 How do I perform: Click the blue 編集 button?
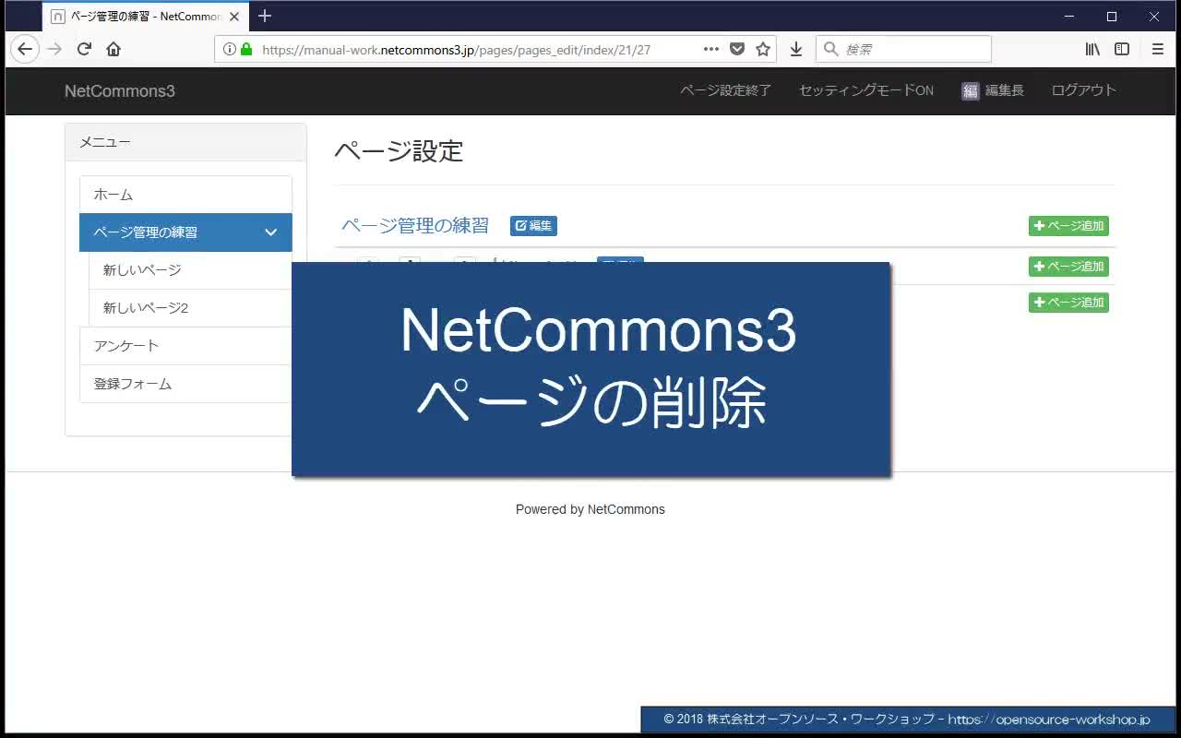[x=533, y=226]
